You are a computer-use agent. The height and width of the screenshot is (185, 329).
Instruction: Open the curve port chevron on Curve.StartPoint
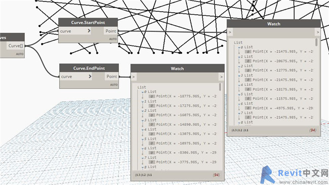click(89, 31)
